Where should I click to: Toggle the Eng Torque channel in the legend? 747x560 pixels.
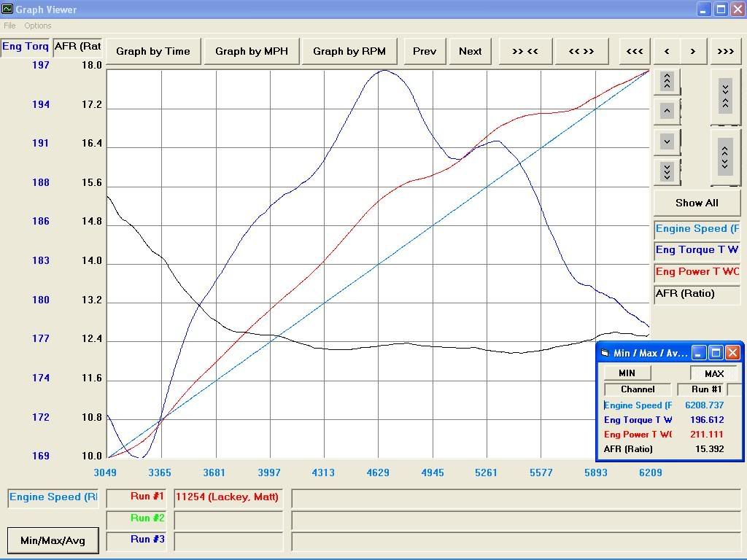(x=697, y=250)
